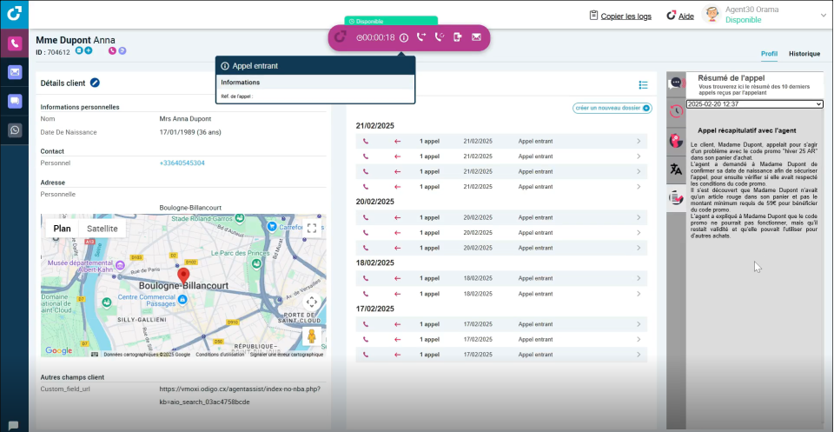834x432 pixels.
Task: Open the call history clock icon in right panel
Action: click(x=676, y=111)
